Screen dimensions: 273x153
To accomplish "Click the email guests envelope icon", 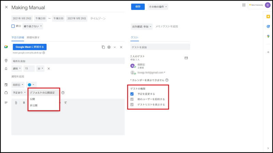I will tap(186, 58).
